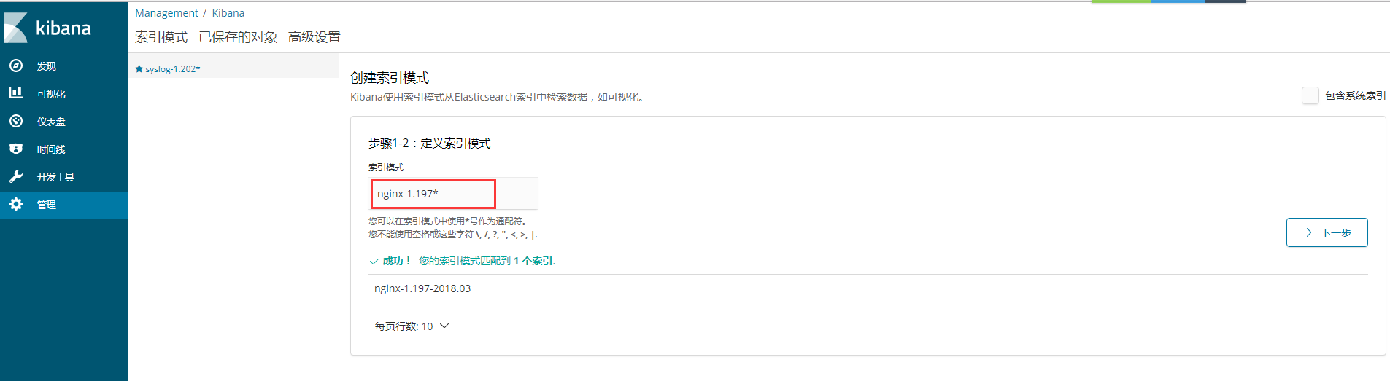Open the 高级设置 tab
This screenshot has width=1390, height=381.
(x=314, y=37)
